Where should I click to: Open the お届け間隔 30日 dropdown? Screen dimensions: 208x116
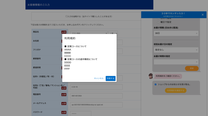(x=176, y=33)
